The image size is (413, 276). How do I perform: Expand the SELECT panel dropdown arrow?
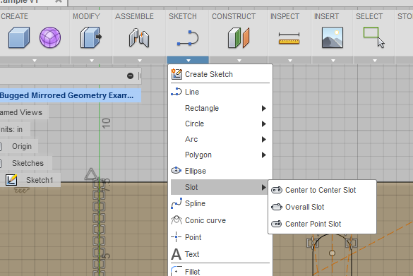[375, 60]
